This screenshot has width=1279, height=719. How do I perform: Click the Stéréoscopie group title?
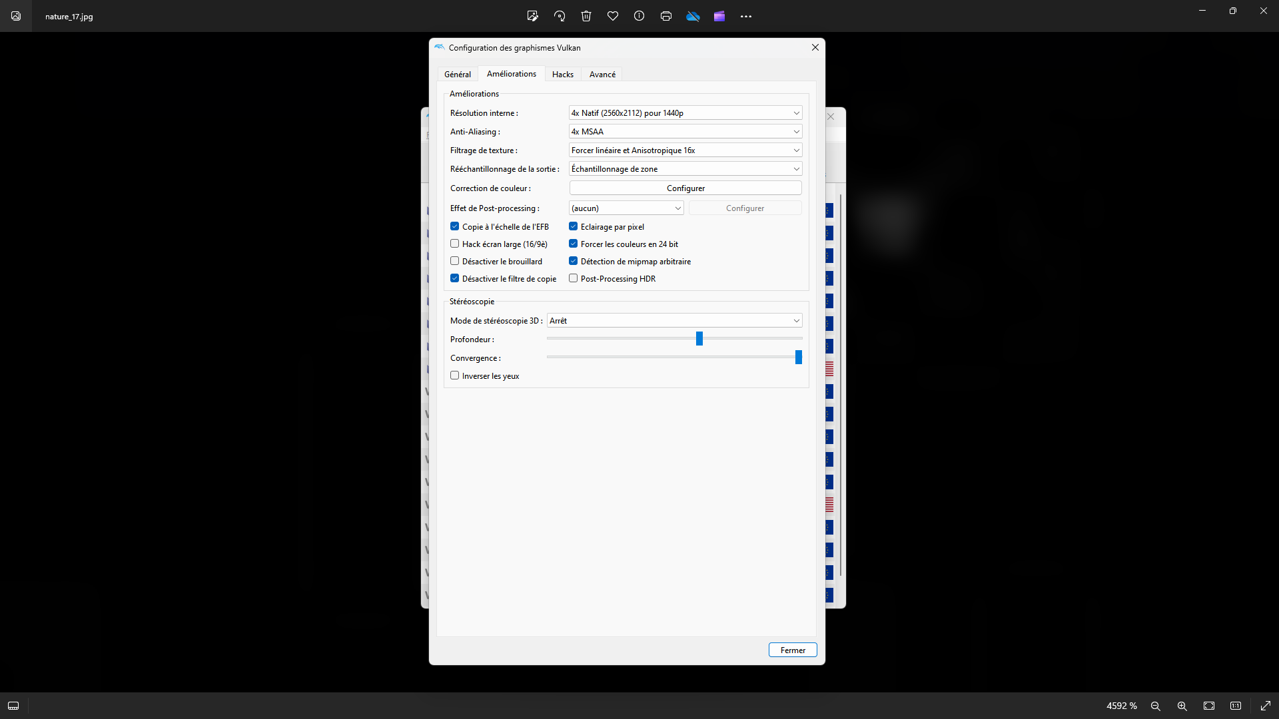point(472,302)
